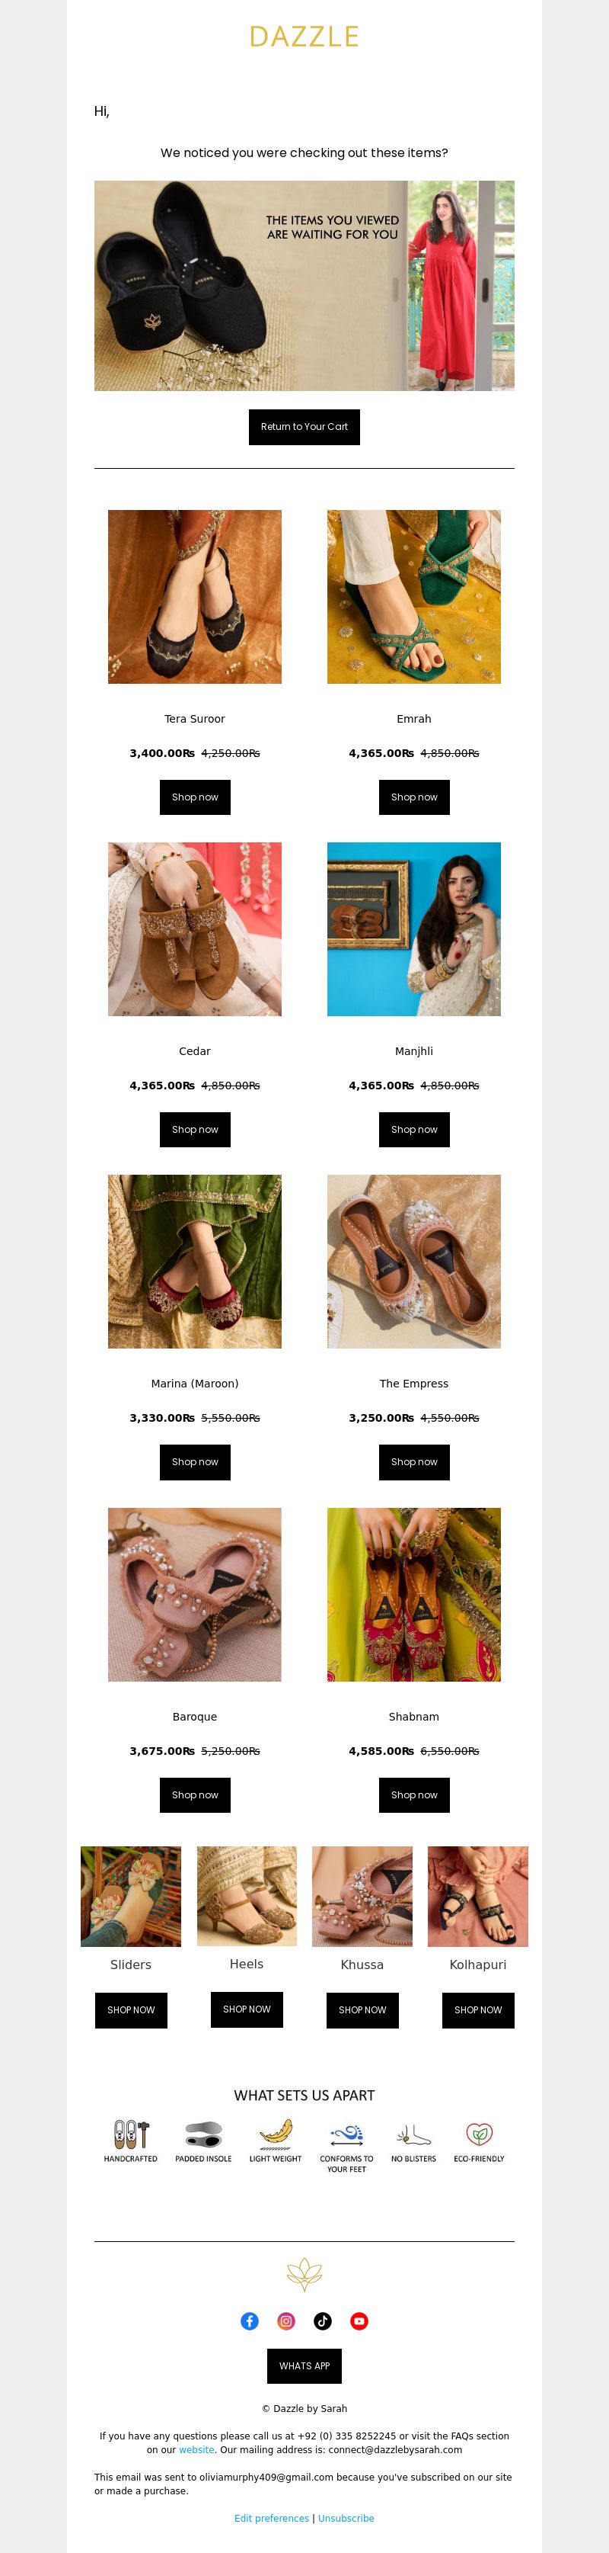
Task: Open the Khussa category thumbnail
Action: point(362,1895)
